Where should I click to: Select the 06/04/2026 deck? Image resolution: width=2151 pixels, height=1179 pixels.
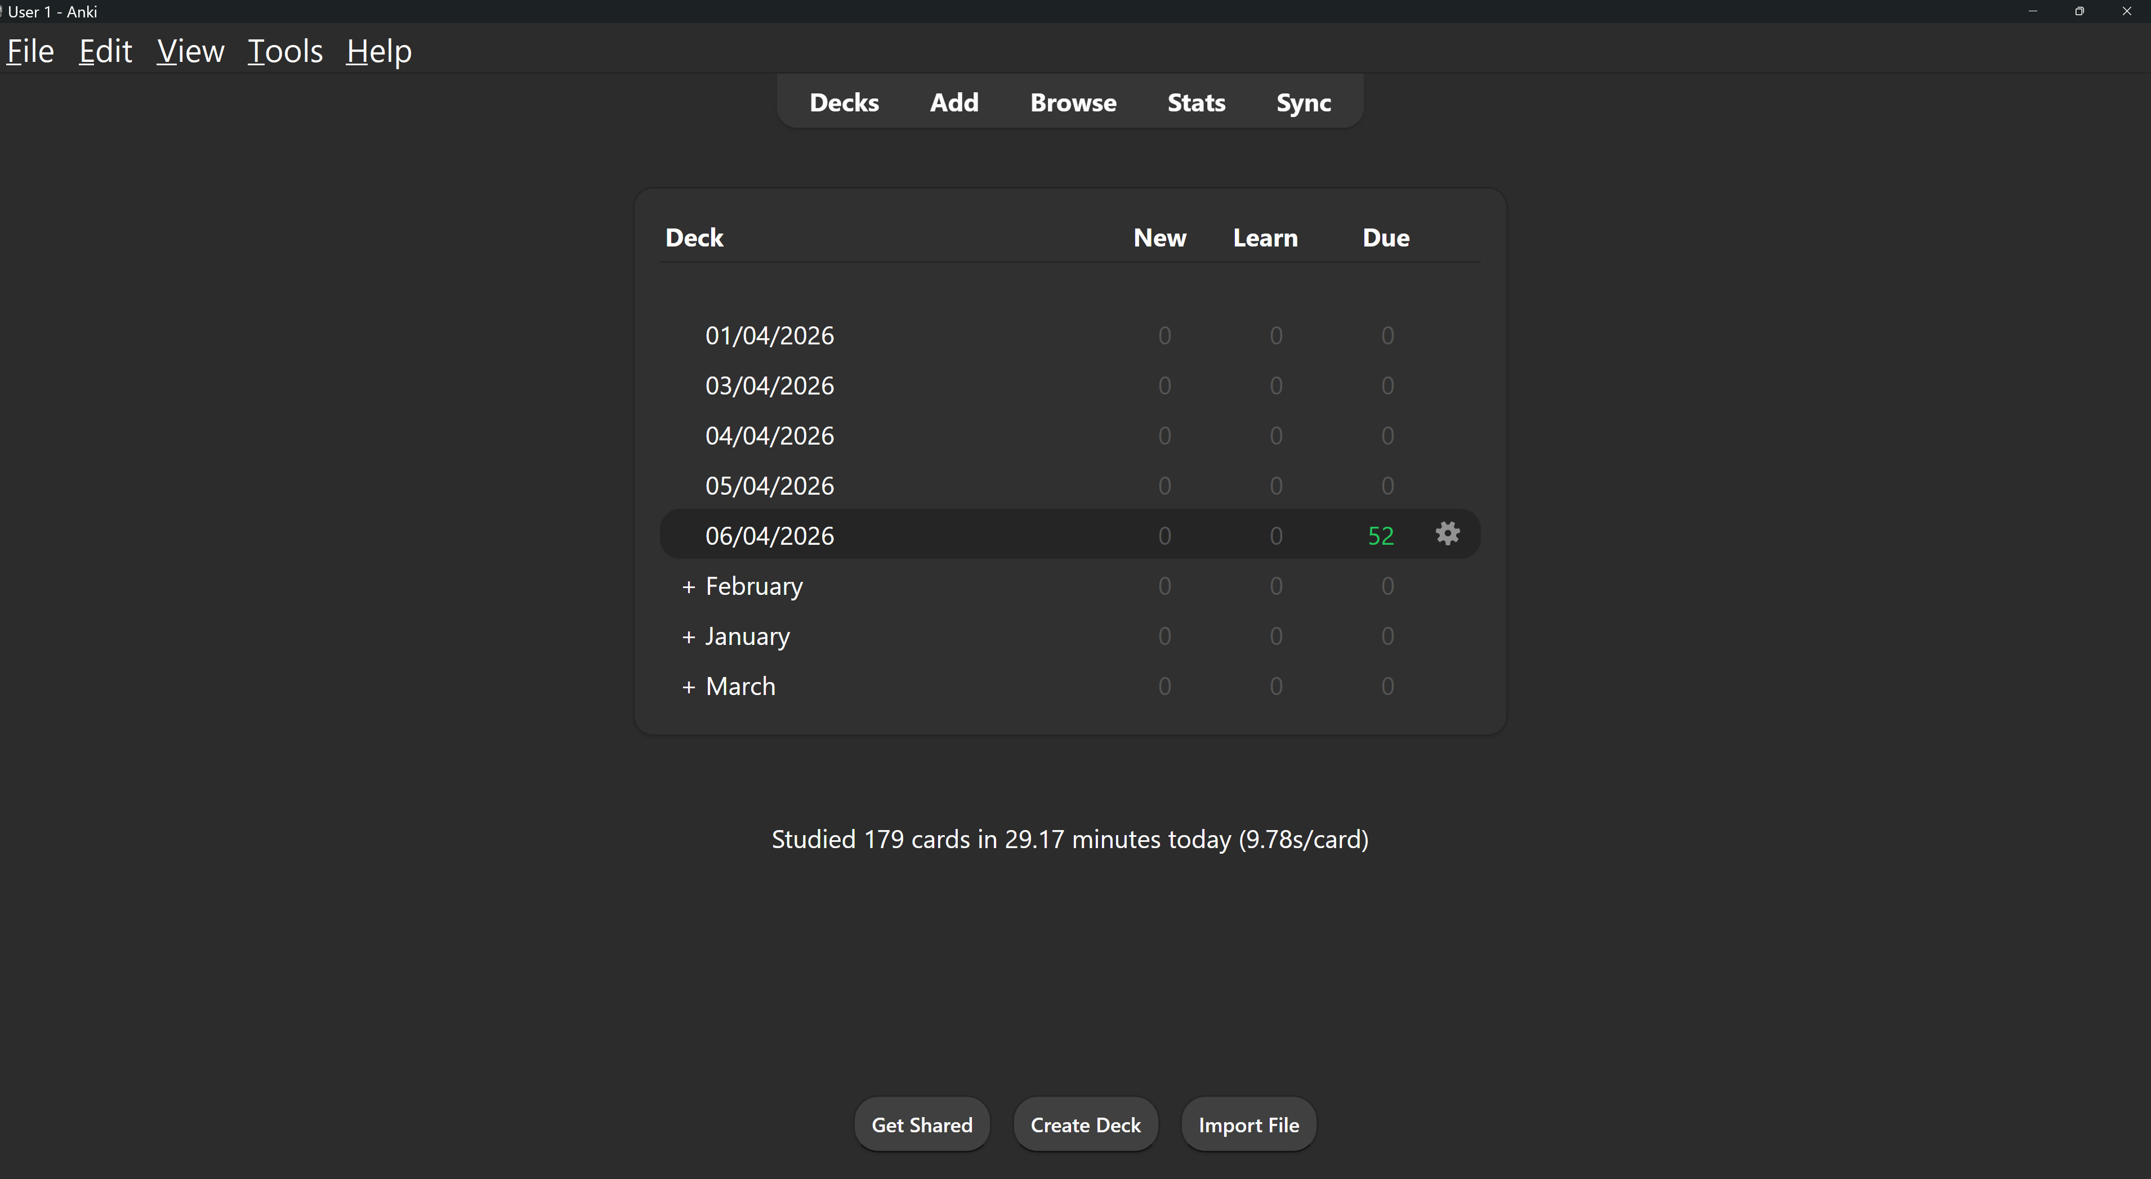click(x=769, y=536)
